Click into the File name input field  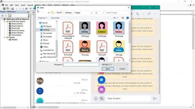click(80, 64)
